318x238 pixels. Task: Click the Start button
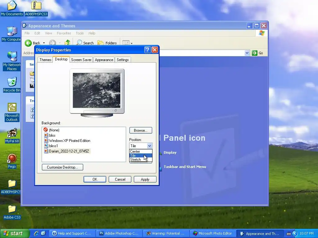[14, 233]
